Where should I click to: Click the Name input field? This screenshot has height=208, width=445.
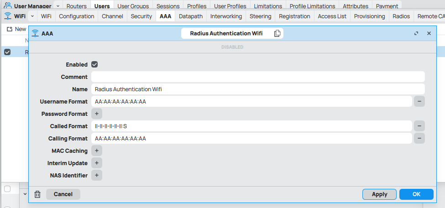[258, 89]
